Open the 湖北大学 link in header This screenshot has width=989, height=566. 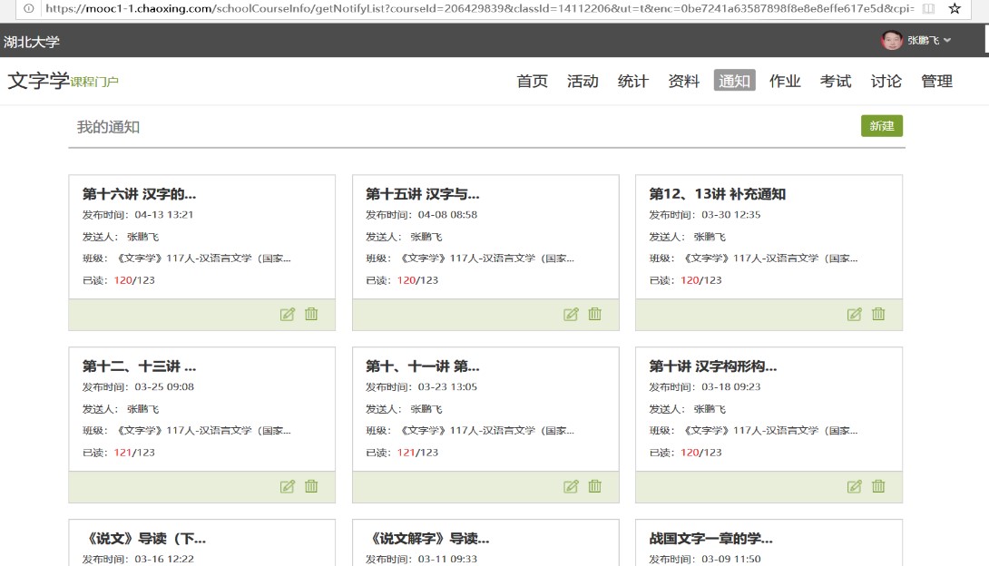pos(32,42)
